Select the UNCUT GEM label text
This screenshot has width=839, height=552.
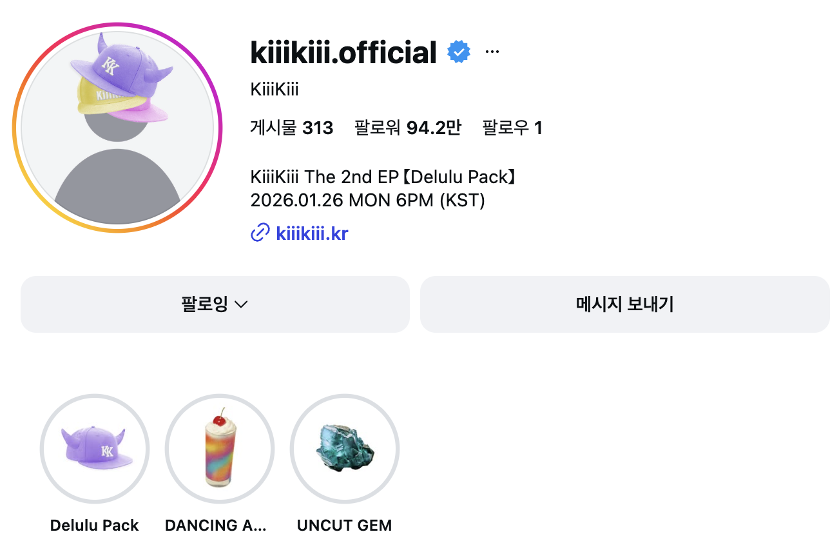[345, 526]
